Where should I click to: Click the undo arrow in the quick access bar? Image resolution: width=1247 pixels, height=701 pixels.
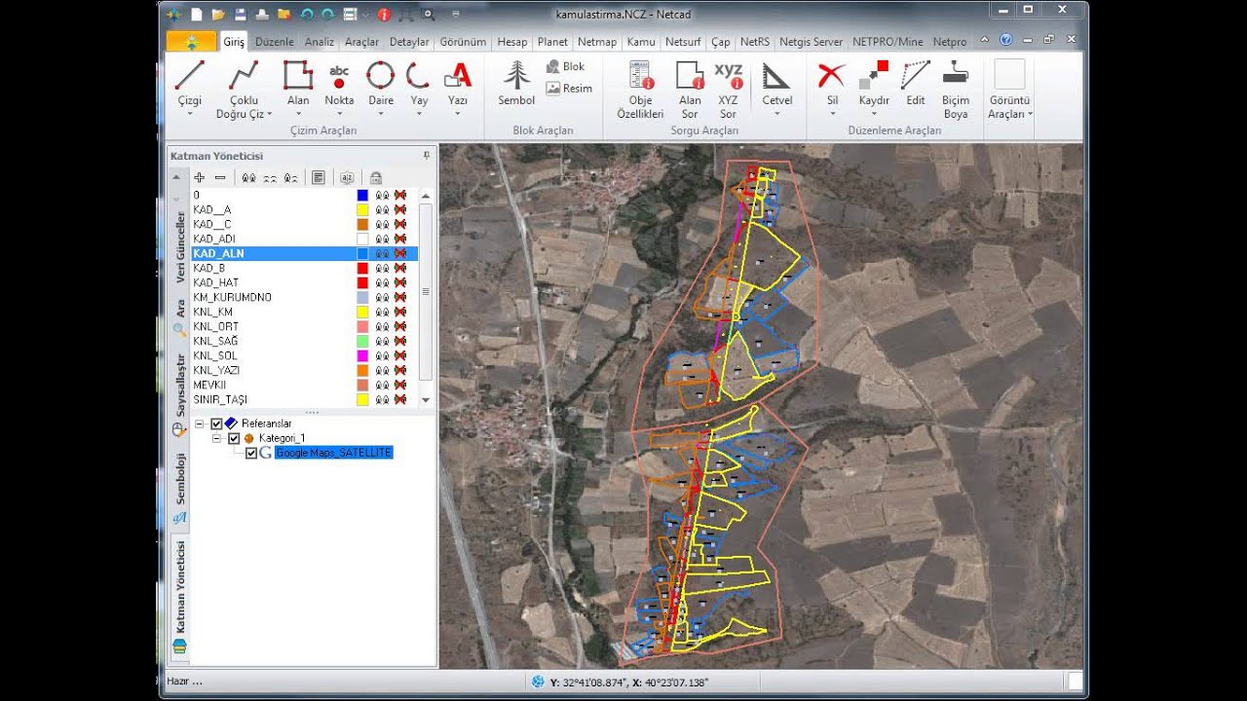[307, 15]
